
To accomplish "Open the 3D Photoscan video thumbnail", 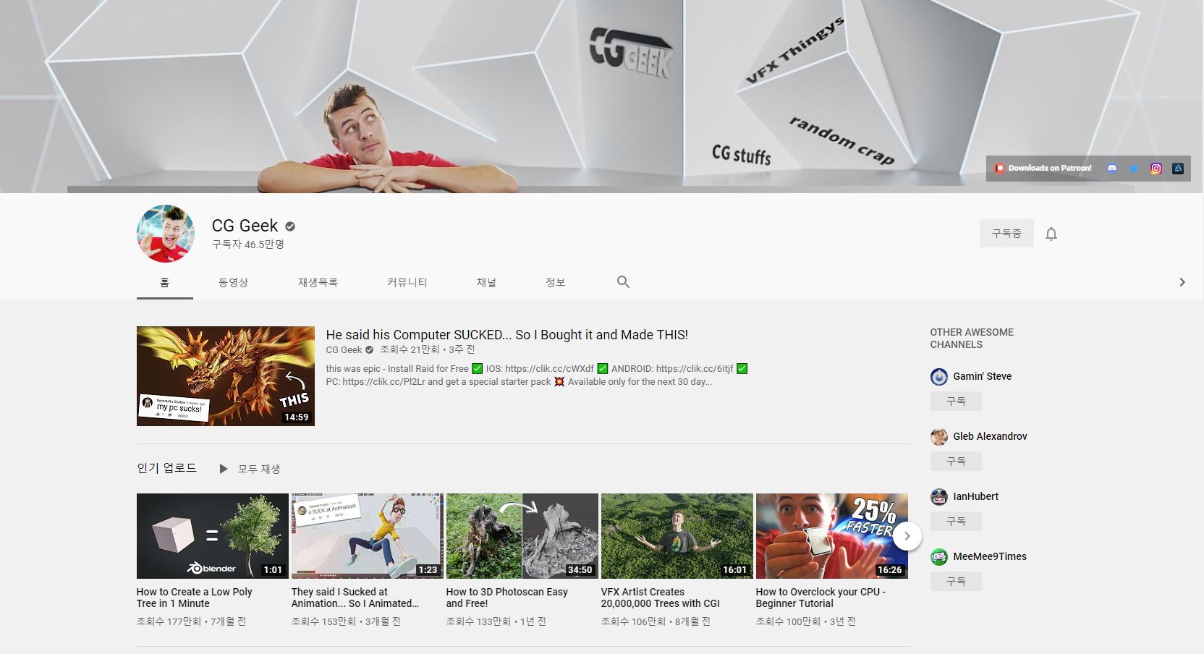I will 522,536.
